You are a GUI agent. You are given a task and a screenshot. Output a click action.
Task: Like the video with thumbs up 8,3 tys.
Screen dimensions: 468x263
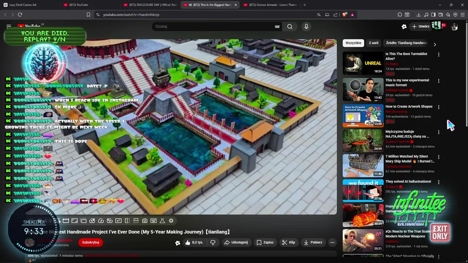click(194, 242)
